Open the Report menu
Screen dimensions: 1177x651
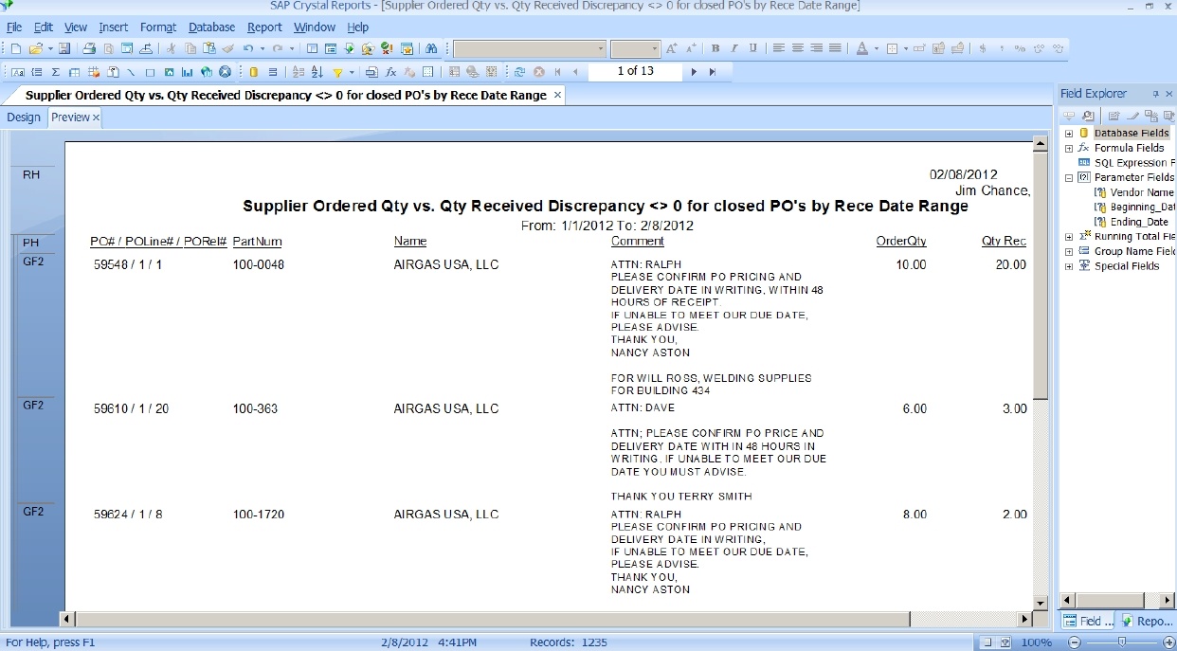pyautogui.click(x=264, y=27)
